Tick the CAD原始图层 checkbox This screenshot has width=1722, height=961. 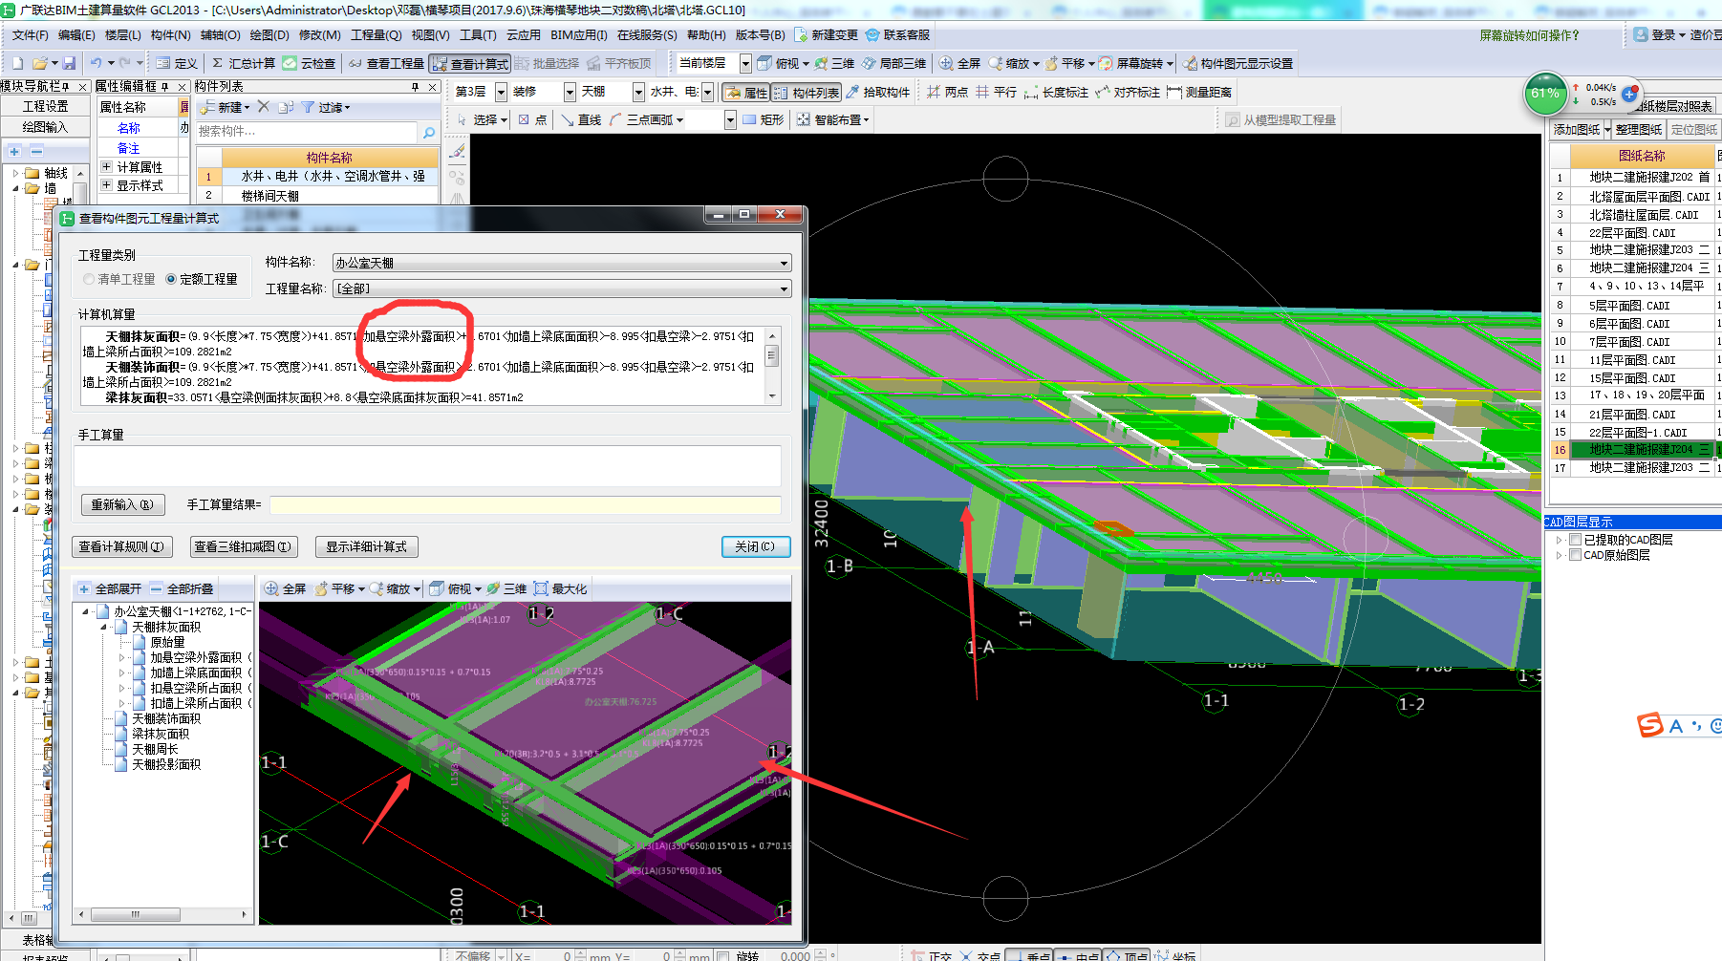(x=1575, y=555)
